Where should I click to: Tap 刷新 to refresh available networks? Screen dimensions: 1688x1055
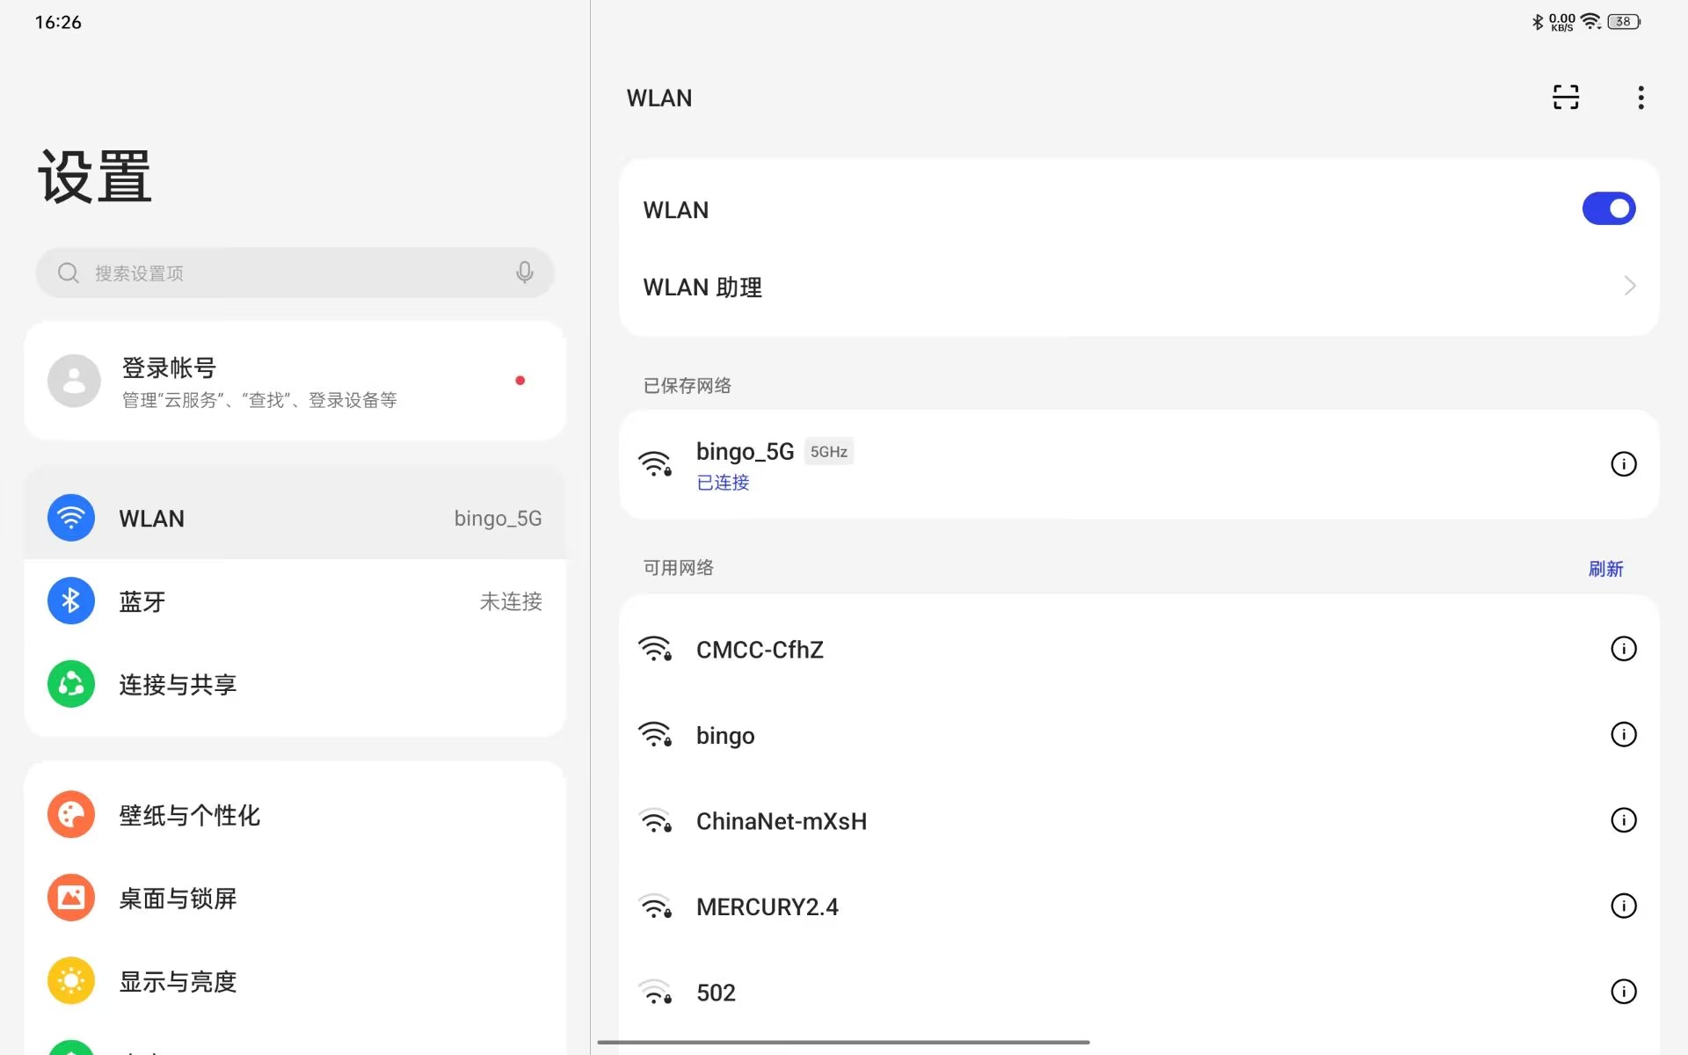coord(1604,569)
